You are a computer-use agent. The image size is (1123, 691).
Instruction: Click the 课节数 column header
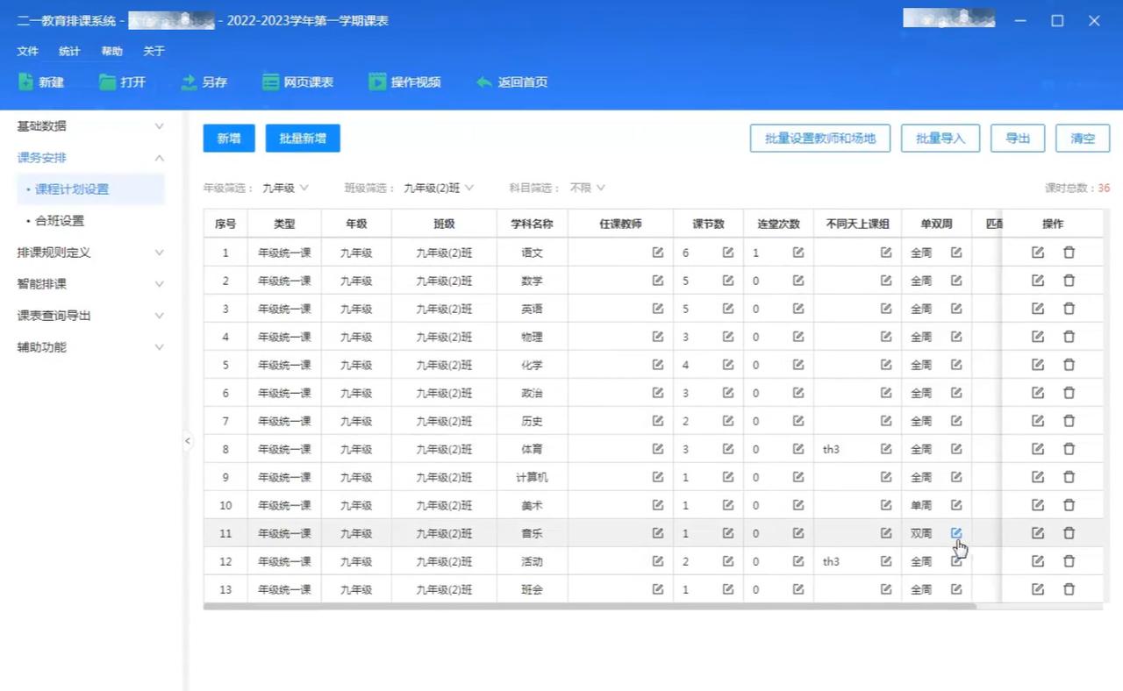pos(708,224)
